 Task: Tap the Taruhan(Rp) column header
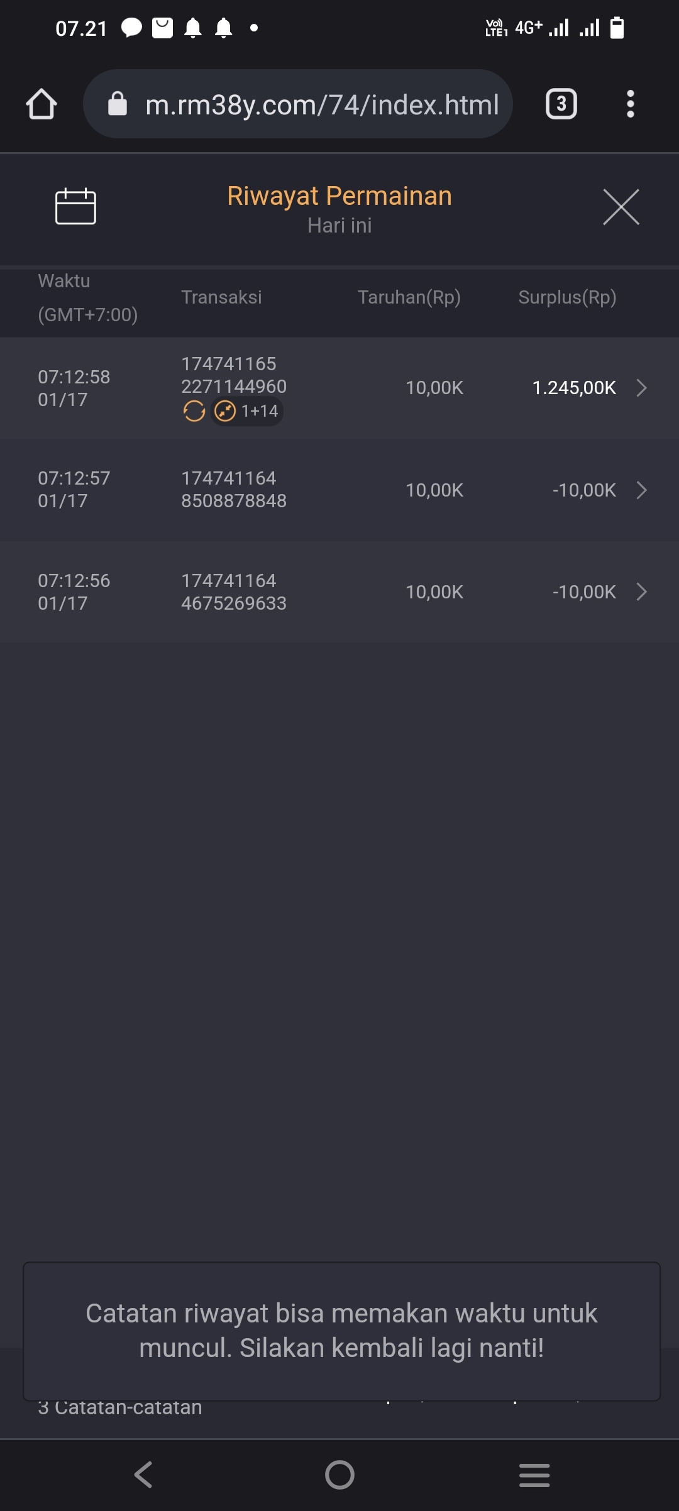(x=409, y=297)
